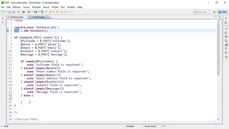Click the Smart Insert status entry

pos(150,126)
